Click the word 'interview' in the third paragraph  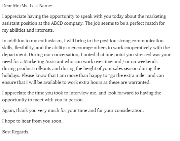(79, 93)
